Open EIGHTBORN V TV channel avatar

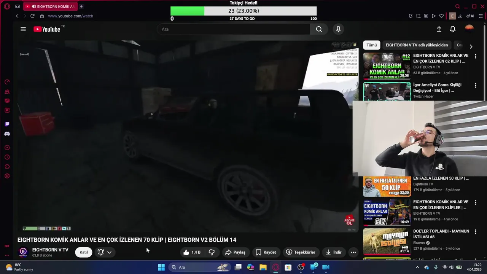pos(23,252)
